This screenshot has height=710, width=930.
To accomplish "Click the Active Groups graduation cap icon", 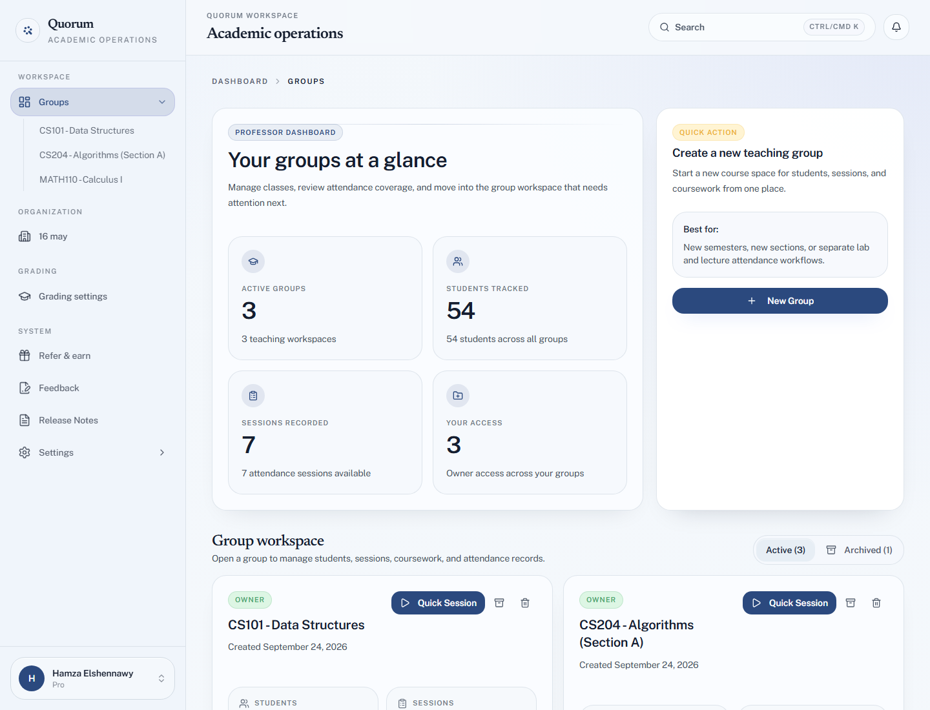I will click(x=253, y=261).
